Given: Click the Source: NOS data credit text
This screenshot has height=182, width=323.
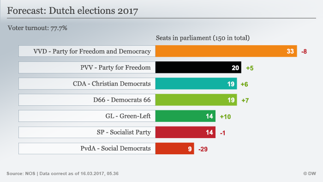Looking at the screenshot, I should click(62, 174).
